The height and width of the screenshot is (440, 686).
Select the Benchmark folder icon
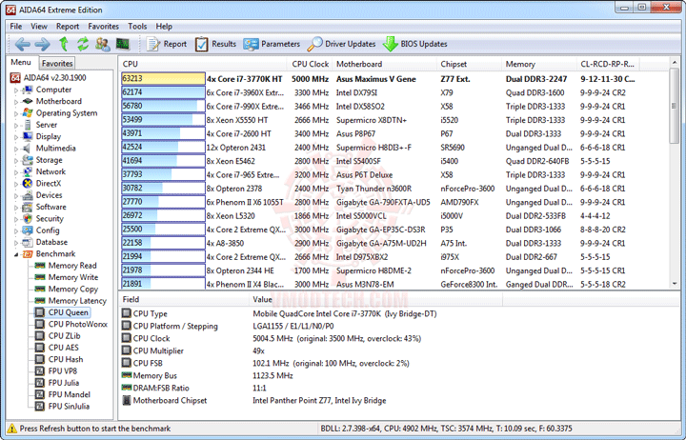tap(28, 254)
